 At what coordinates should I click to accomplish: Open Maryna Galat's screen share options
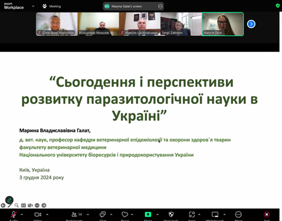(x=160, y=6)
